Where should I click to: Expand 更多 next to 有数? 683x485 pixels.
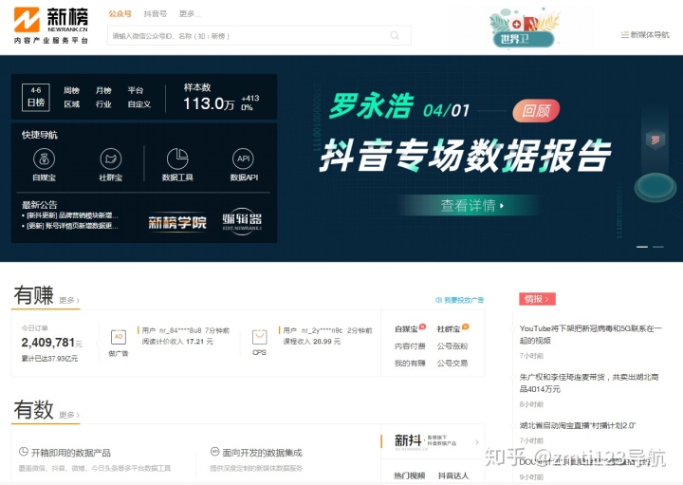pos(69,415)
